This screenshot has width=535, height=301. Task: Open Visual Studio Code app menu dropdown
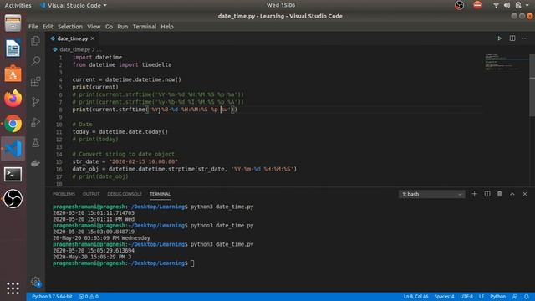pyautogui.click(x=73, y=5)
